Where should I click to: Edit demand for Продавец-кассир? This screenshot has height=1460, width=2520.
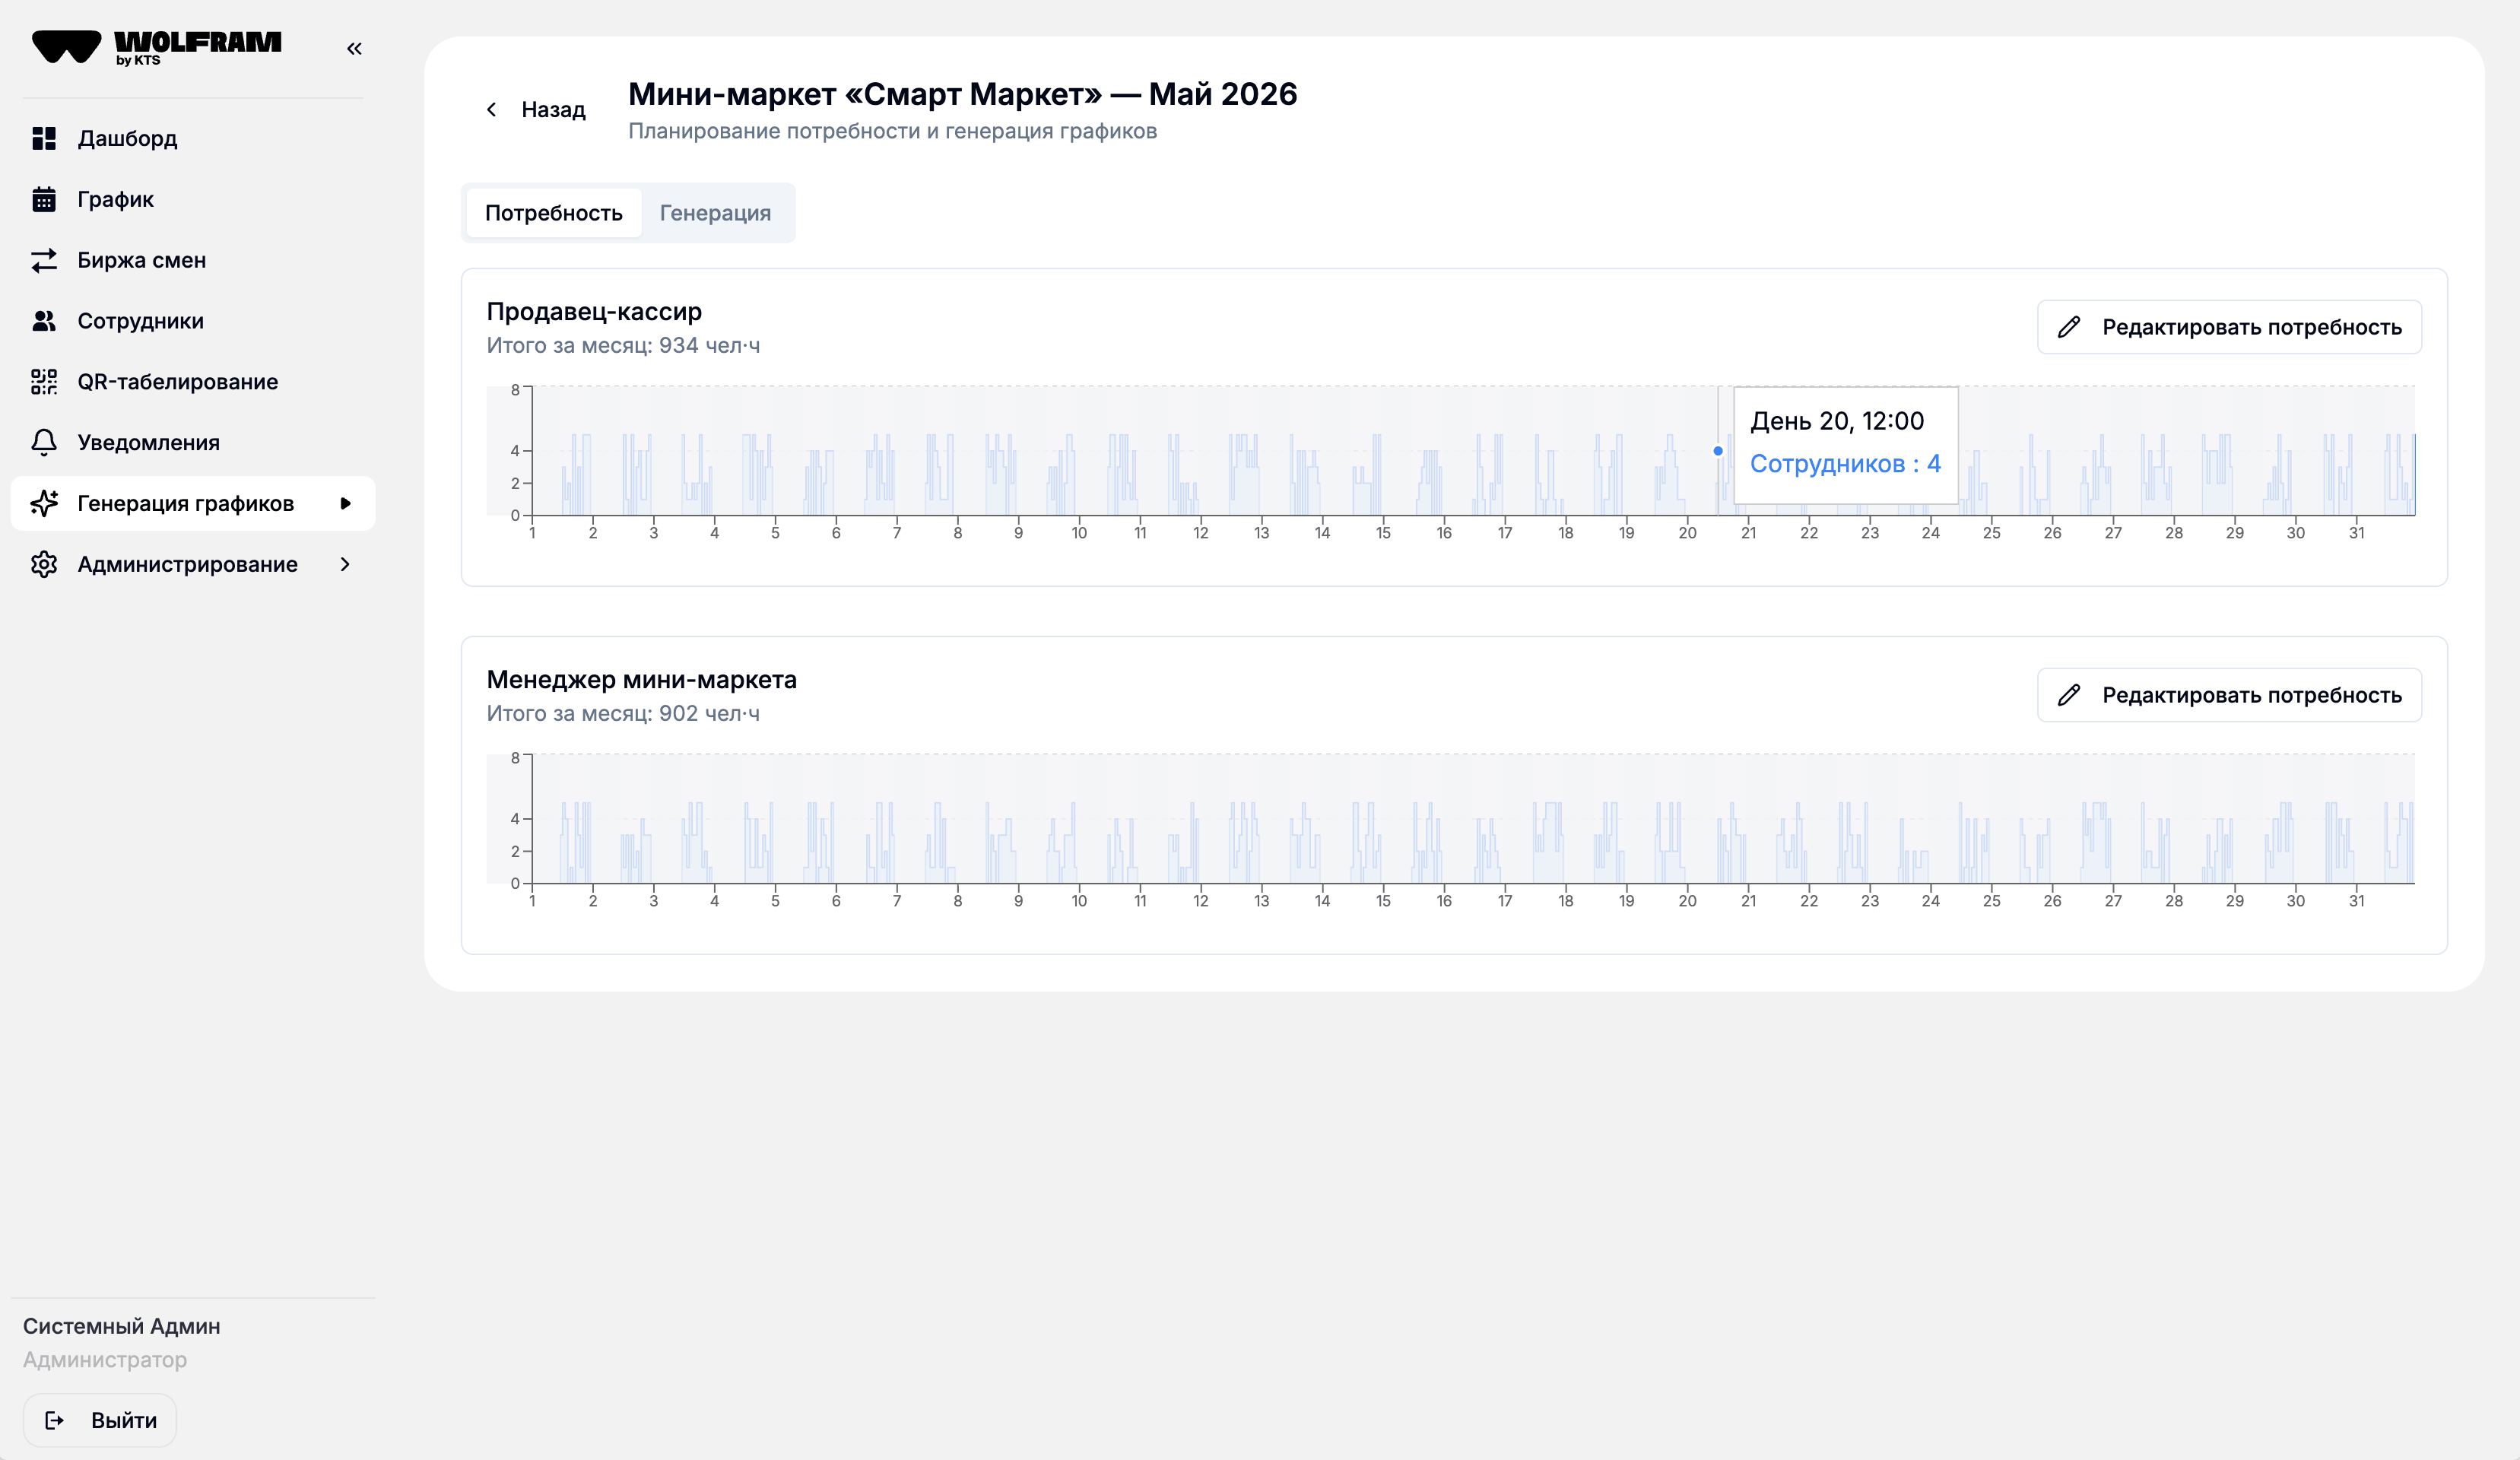coord(2229,327)
